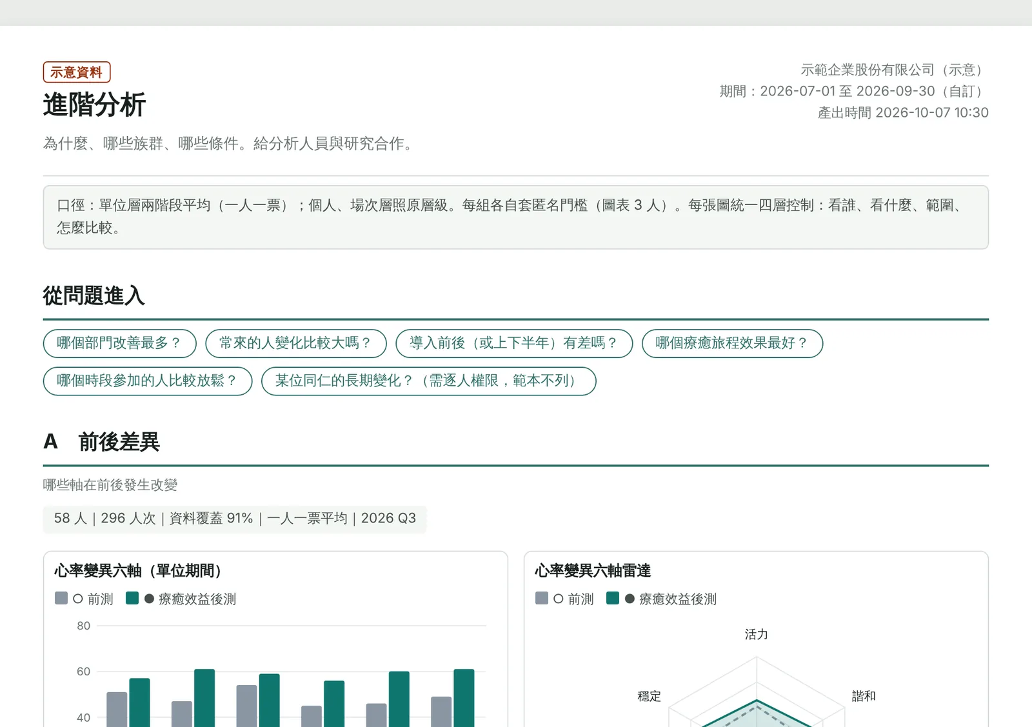Click the 58 人｜296 人次 summary strip

pos(235,519)
